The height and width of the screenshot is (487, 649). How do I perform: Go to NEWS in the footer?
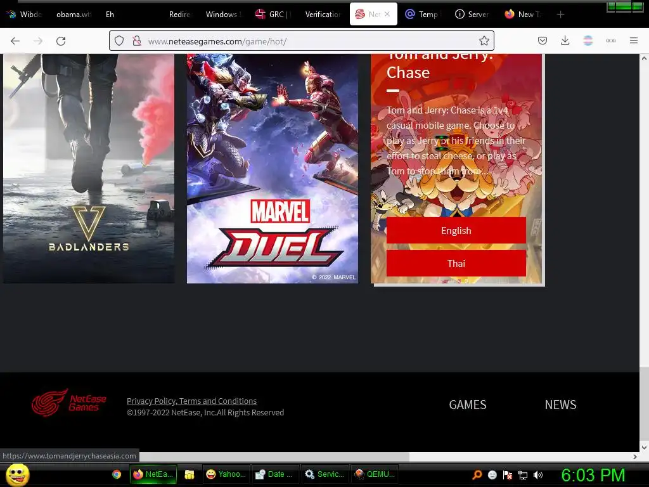point(560,405)
